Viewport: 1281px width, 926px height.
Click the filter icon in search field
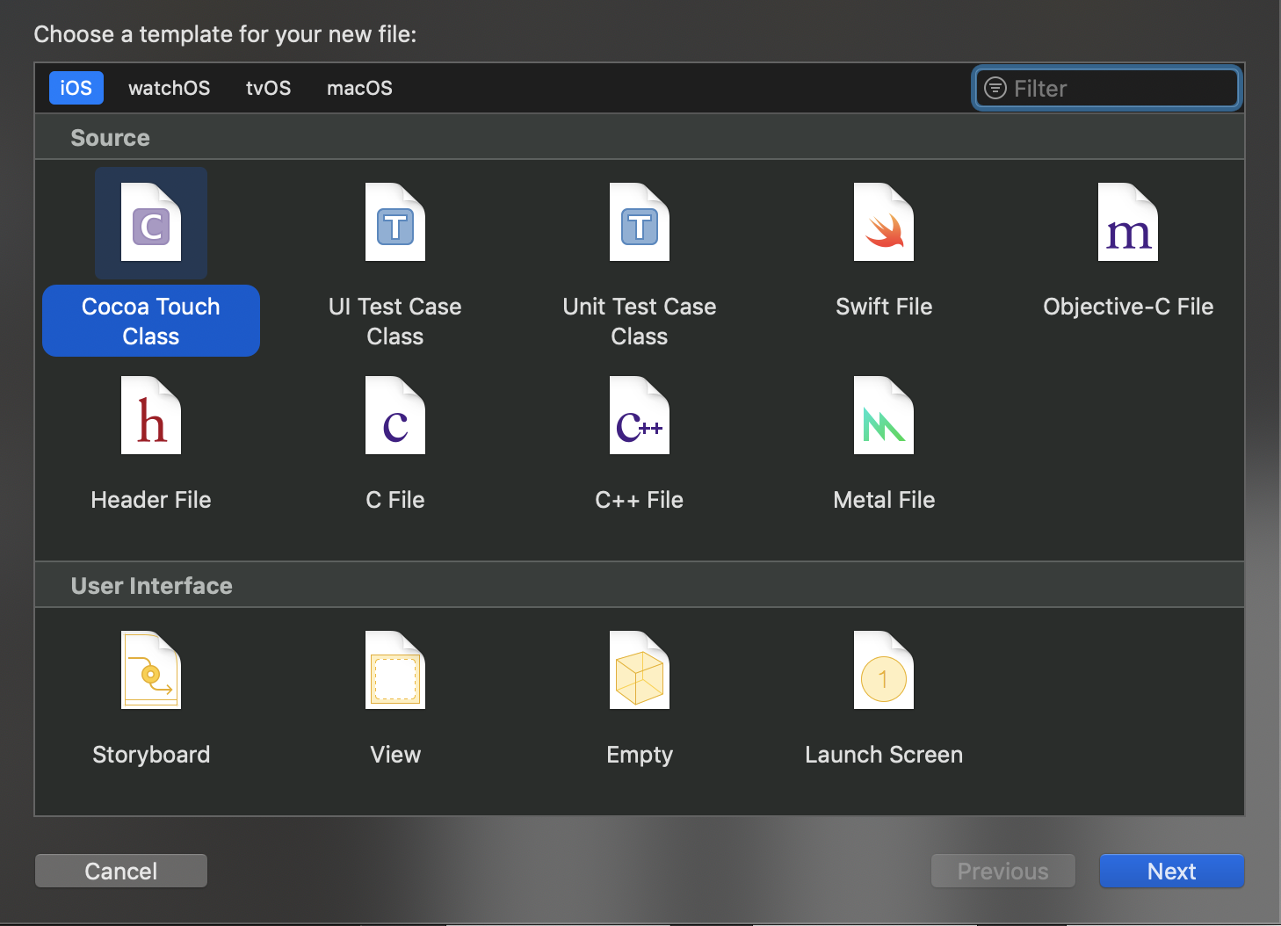tap(995, 88)
